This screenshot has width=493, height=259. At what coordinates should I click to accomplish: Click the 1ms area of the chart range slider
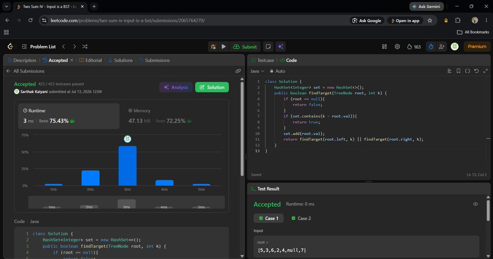[x=52, y=207]
